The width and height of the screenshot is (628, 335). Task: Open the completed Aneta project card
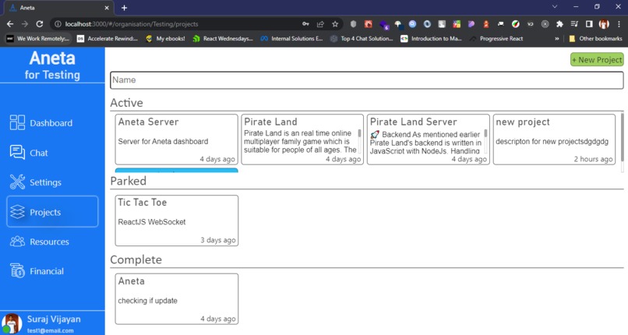(x=176, y=299)
